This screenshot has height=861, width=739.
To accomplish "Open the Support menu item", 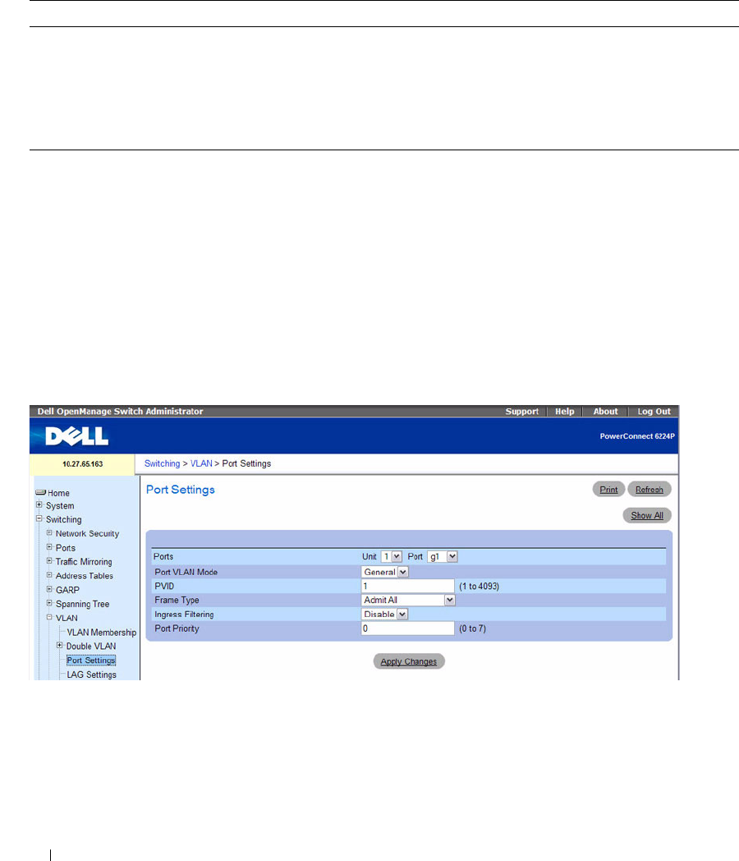I will (x=521, y=412).
